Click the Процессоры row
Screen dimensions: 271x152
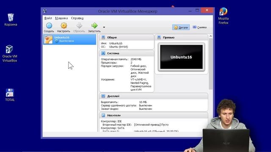click(117, 62)
